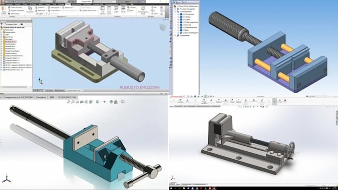Open the Simulation tab in SolidWorks
The height and width of the screenshot is (190, 338).
tap(41, 97)
